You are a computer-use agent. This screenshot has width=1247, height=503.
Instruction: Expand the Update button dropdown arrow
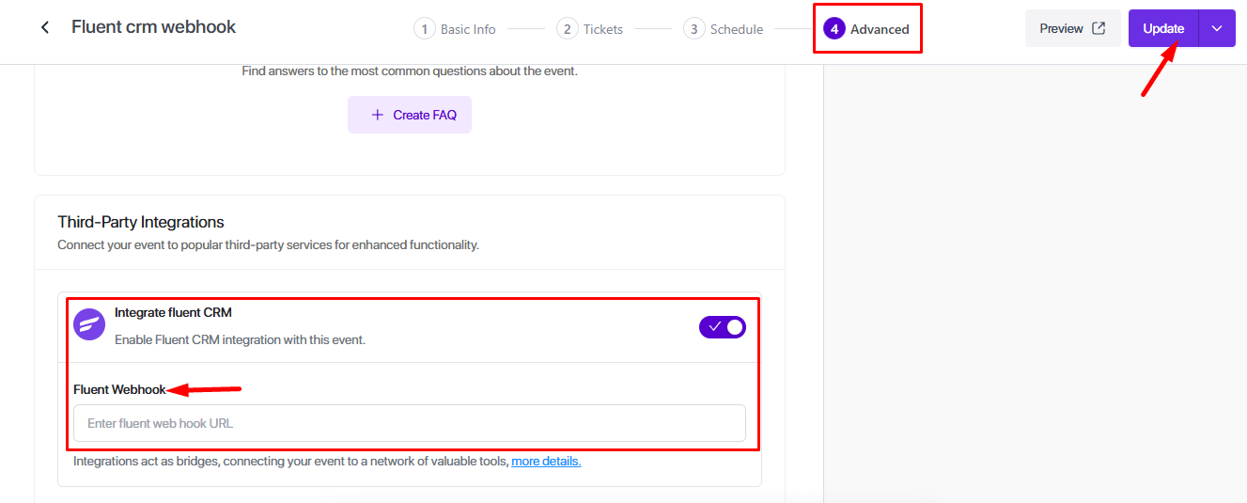pyautogui.click(x=1217, y=28)
